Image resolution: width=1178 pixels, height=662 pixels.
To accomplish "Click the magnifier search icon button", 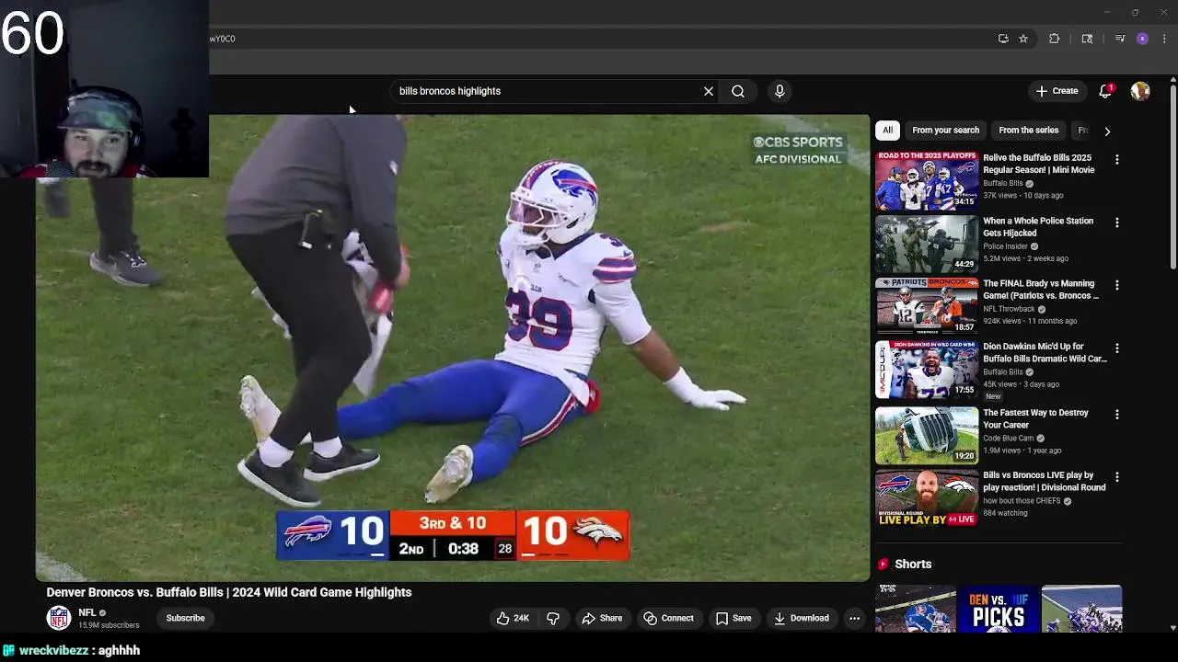I will 738,91.
